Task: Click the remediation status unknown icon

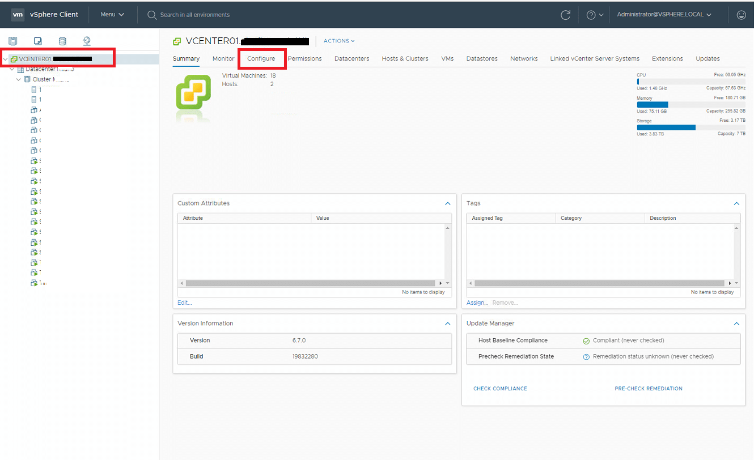Action: 586,357
